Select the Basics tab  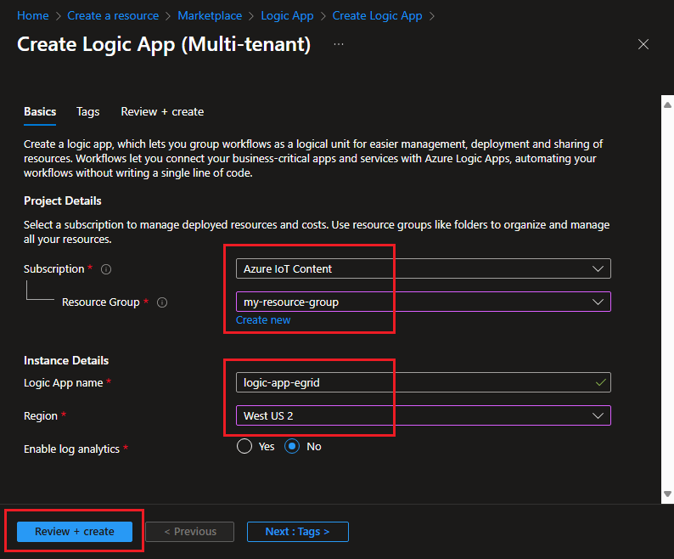(40, 111)
